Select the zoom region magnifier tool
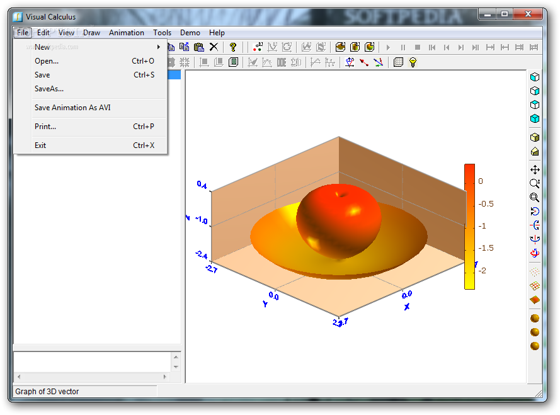 [535, 198]
